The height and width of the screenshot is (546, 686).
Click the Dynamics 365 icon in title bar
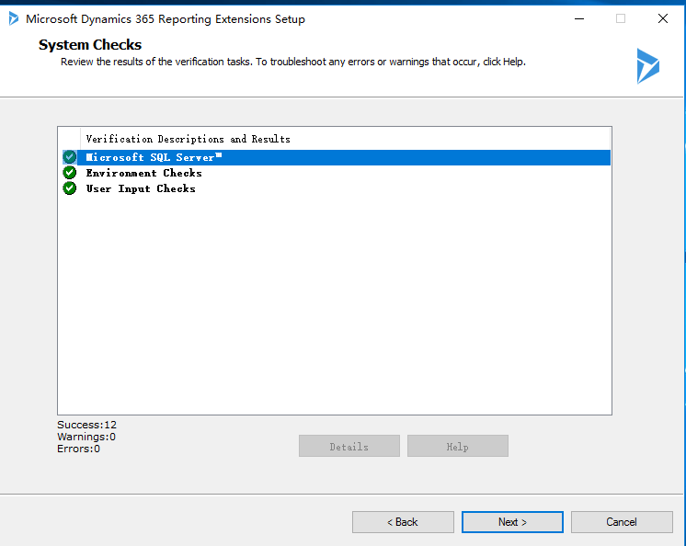pos(14,18)
